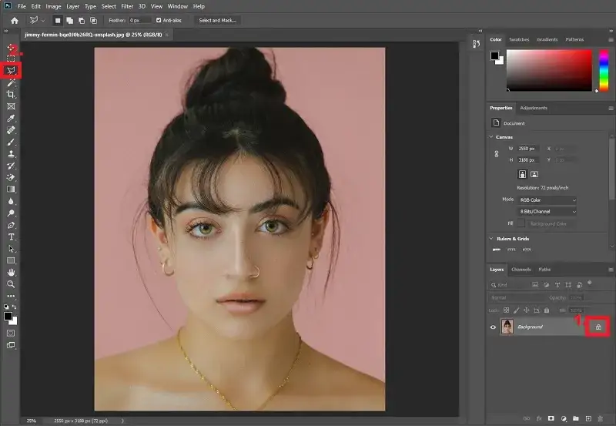Select landscape canvas orientation button
The width and height of the screenshot is (616, 426).
point(534,175)
